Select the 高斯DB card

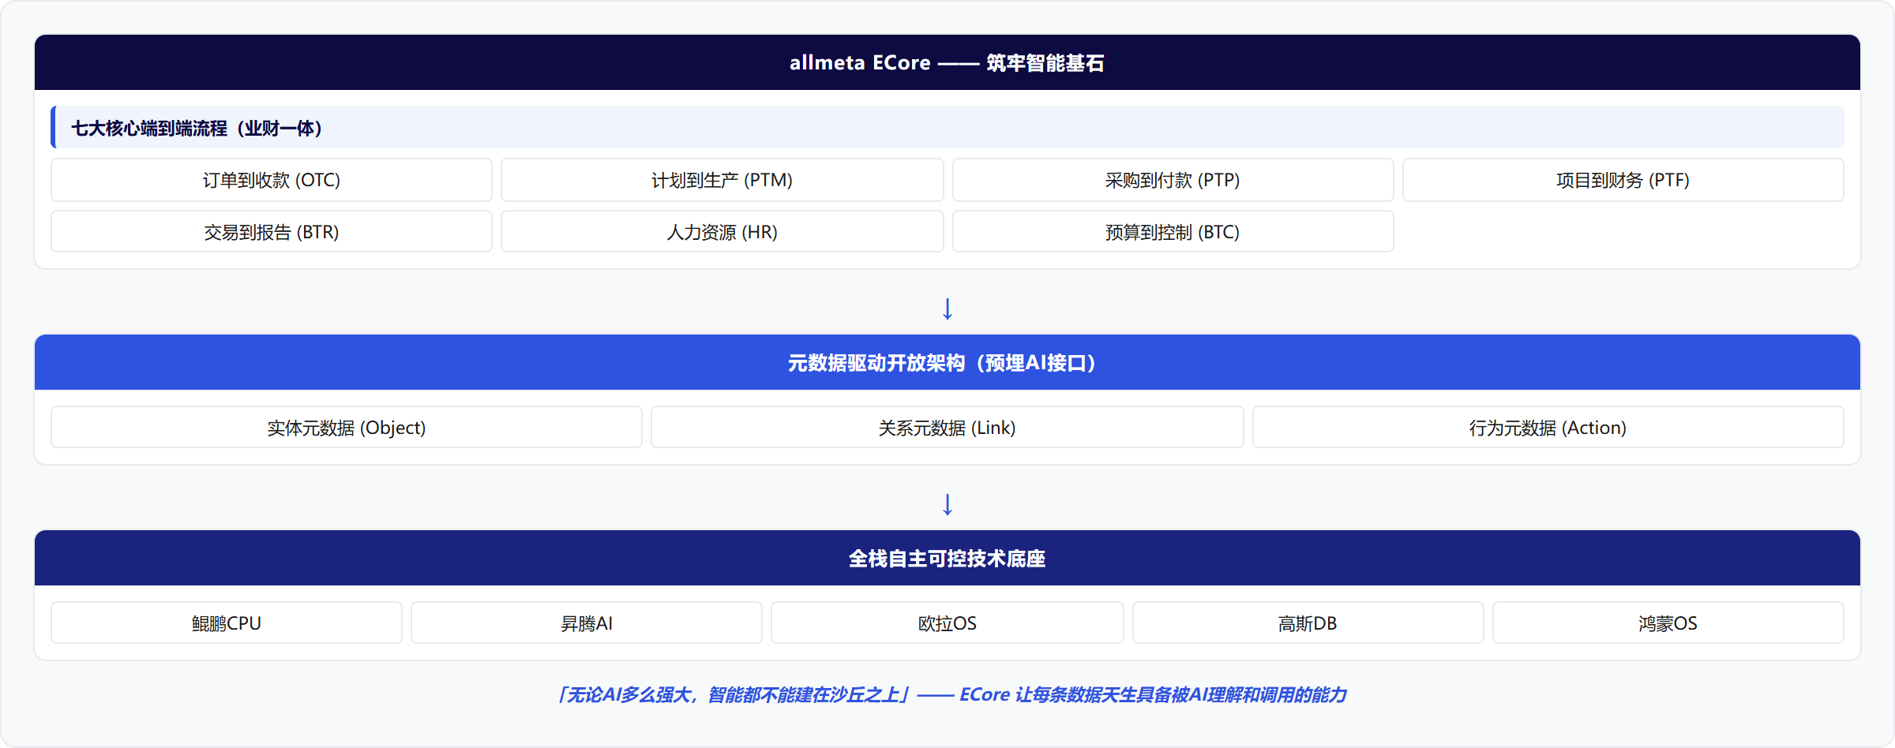coord(1308,623)
